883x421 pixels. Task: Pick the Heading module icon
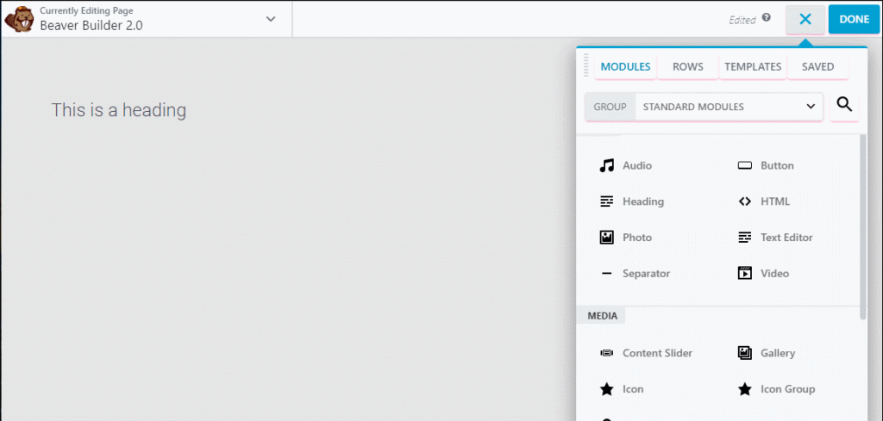click(x=606, y=201)
